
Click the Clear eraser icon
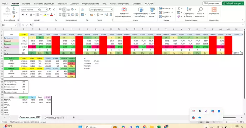[179, 16]
